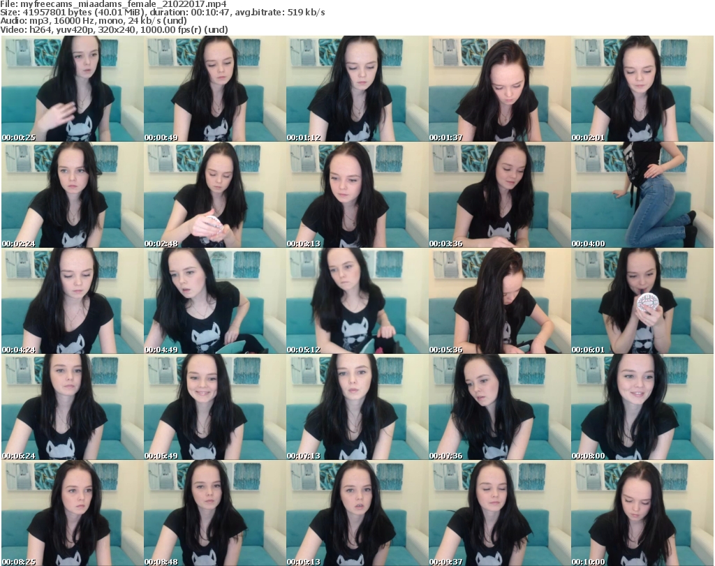Select the frame timestamped 00:08:48
The height and width of the screenshot is (566, 715).
[x=215, y=513]
